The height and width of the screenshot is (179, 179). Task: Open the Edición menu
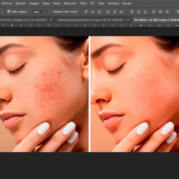pos(21,3)
